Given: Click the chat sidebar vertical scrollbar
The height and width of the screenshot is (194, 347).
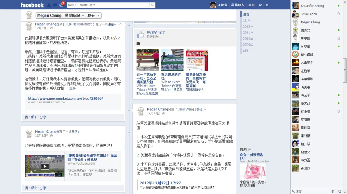Looking at the screenshot, I should pyautogui.click(x=345, y=70).
